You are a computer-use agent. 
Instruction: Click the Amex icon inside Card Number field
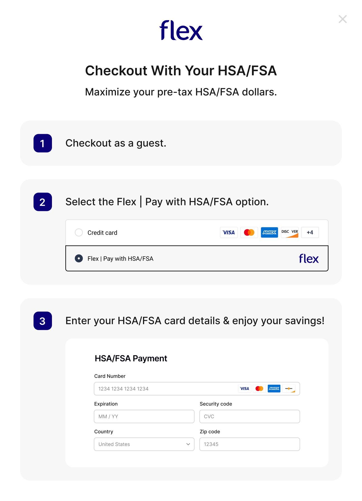[x=274, y=389]
